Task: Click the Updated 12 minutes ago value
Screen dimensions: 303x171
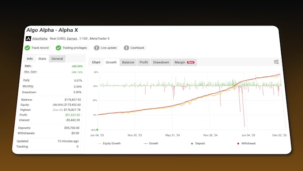Action: click(x=68, y=141)
